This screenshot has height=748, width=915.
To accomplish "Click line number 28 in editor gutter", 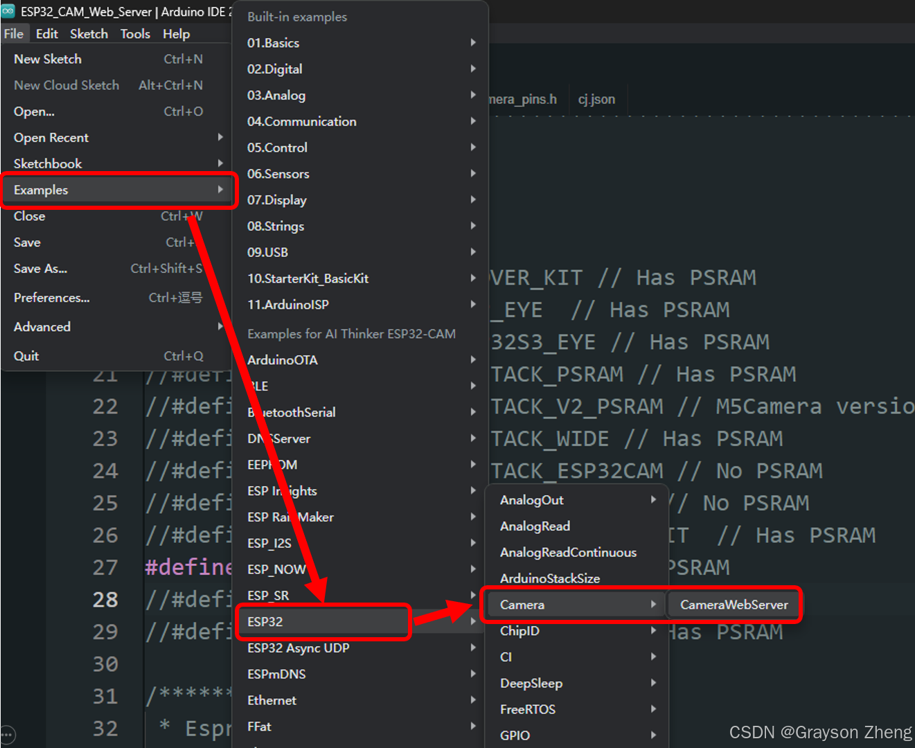I will [x=105, y=600].
